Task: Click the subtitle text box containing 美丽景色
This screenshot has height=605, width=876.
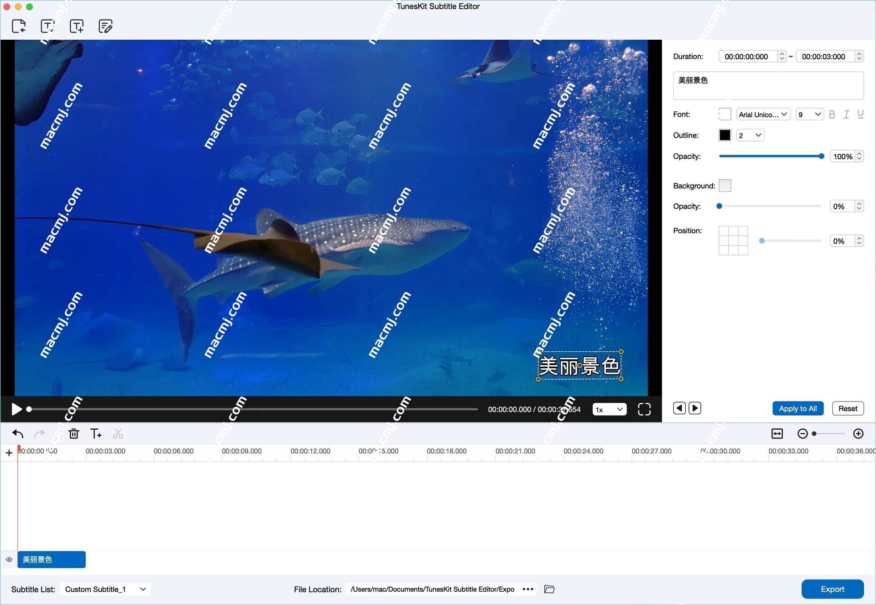Action: (x=768, y=85)
